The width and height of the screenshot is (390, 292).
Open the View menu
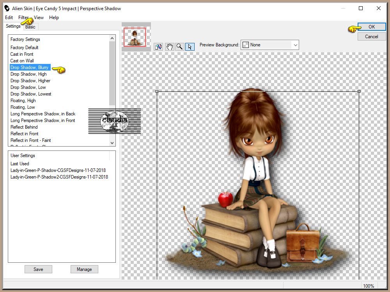39,18
